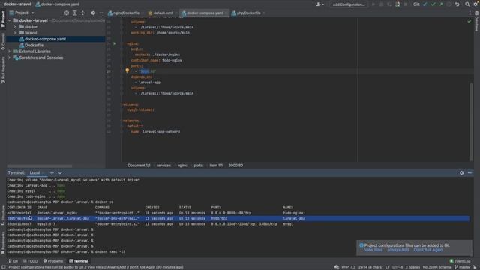
Task: Click the tool windows toggle in status bar corner
Action: click(x=3, y=267)
